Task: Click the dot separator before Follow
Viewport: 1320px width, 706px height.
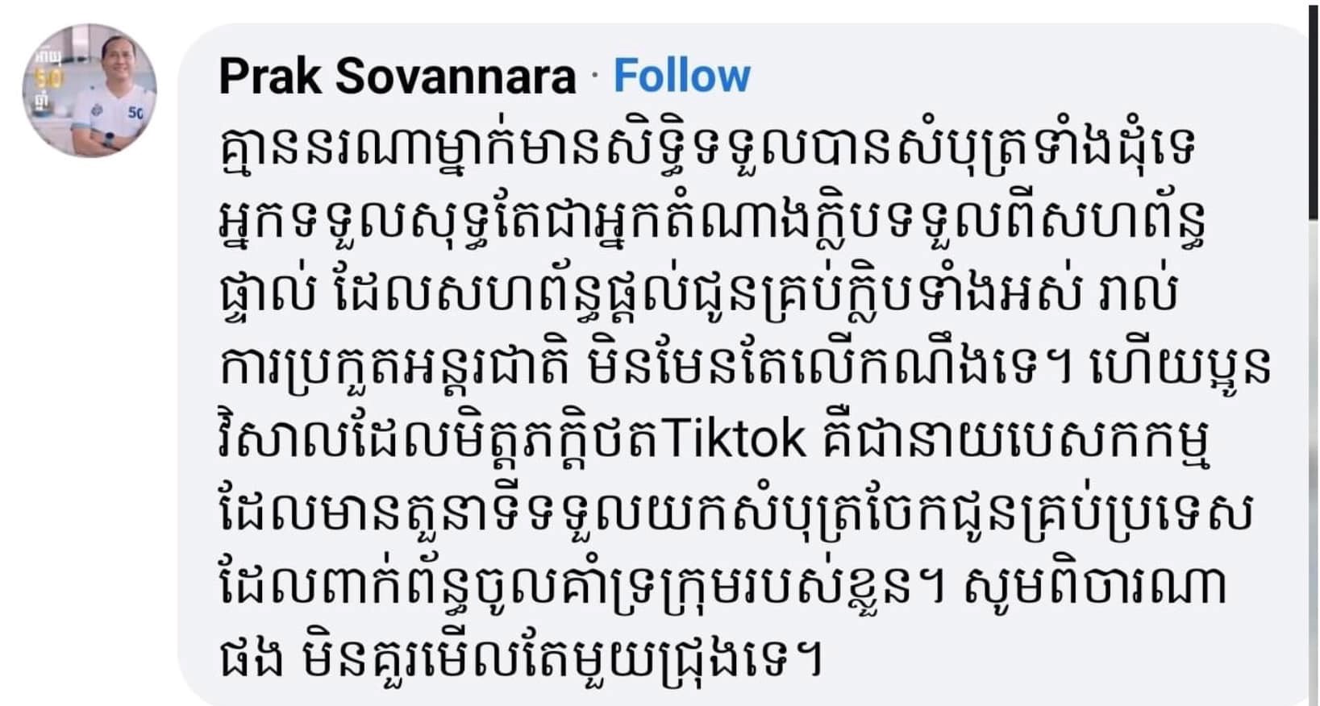Action: coord(595,77)
